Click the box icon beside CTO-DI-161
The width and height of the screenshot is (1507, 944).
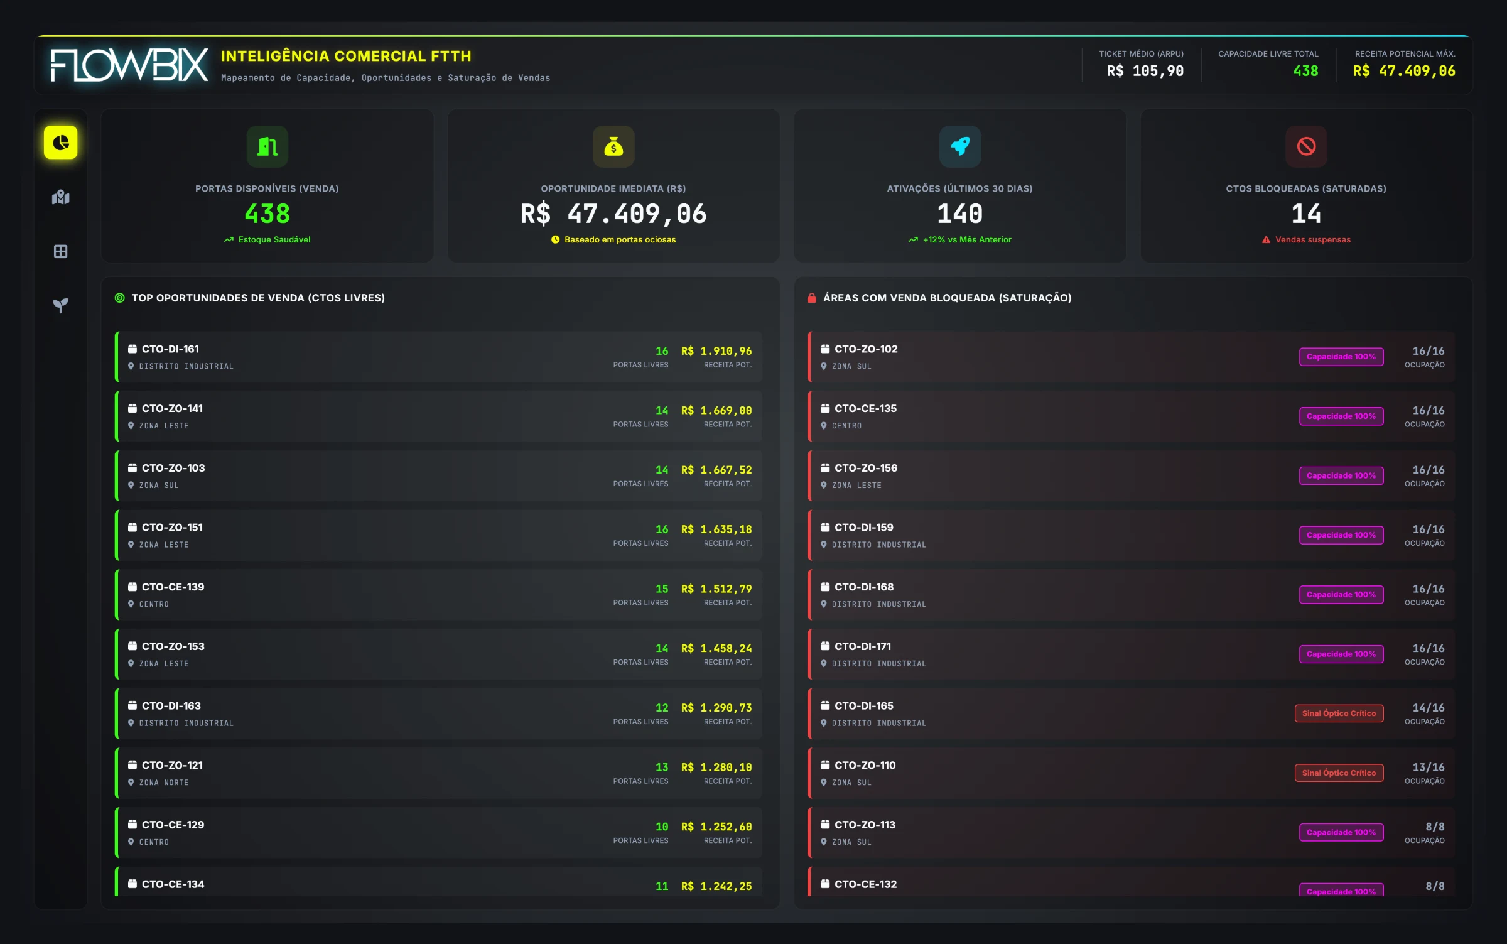point(132,349)
